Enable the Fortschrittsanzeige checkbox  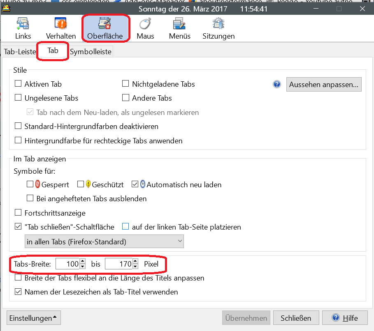(18, 212)
